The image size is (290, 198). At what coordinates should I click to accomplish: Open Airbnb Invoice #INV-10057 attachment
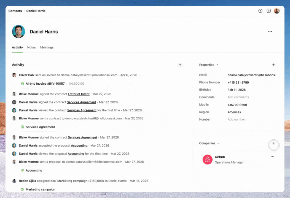coord(45,84)
